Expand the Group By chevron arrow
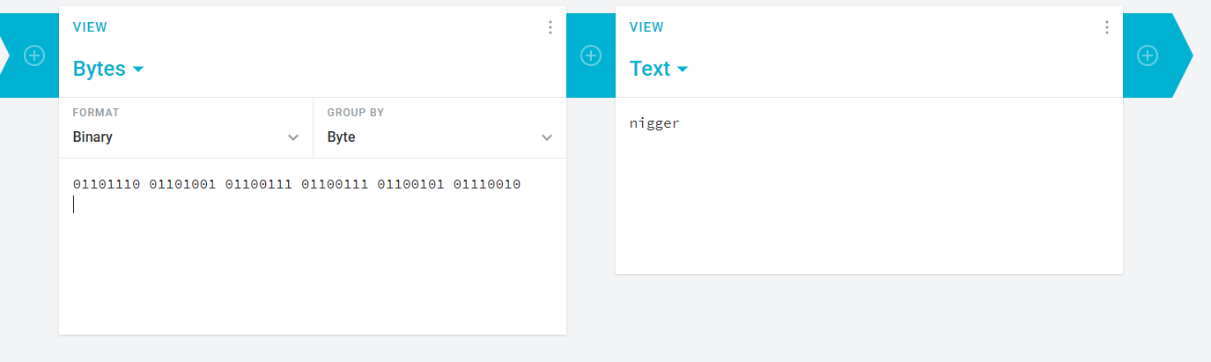Screen dimensions: 1211x362 [x=547, y=137]
